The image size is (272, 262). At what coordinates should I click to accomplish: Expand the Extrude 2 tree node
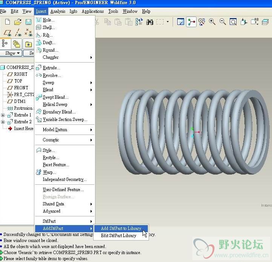pos(3,122)
